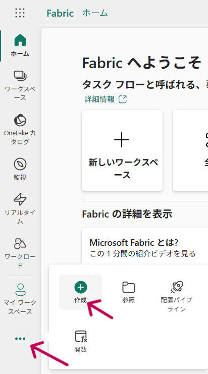Image resolution: width=208 pixels, height=374 pixels.
Task: Open OneLake カタログ in the sidebar
Action: [20, 130]
